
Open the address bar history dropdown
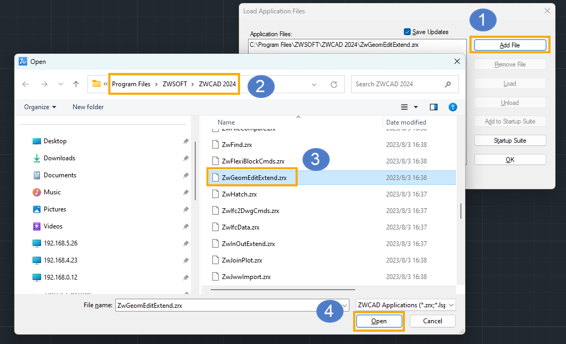[x=314, y=85]
